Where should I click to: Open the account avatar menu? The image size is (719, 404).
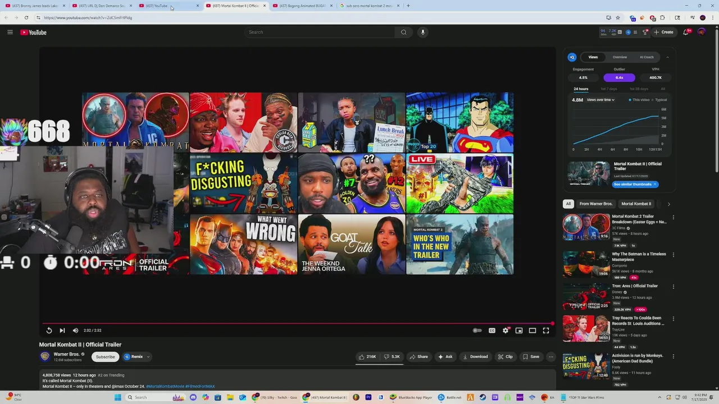point(702,32)
